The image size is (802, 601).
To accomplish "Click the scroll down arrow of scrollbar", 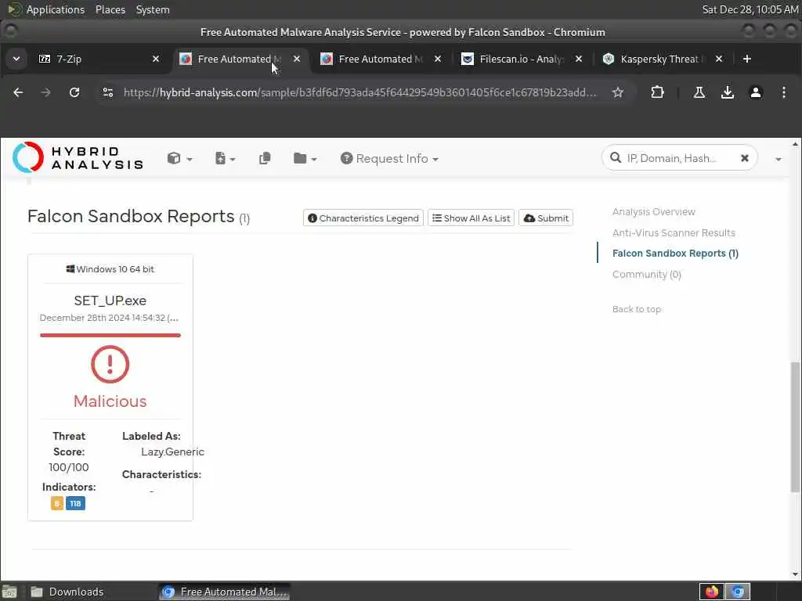I will [x=795, y=574].
